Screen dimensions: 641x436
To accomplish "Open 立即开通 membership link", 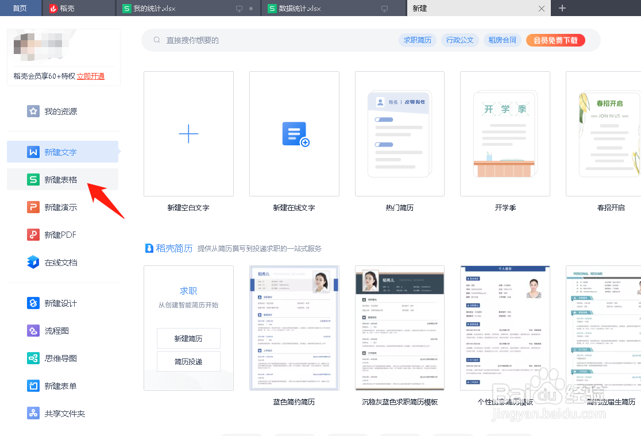I will pyautogui.click(x=90, y=75).
